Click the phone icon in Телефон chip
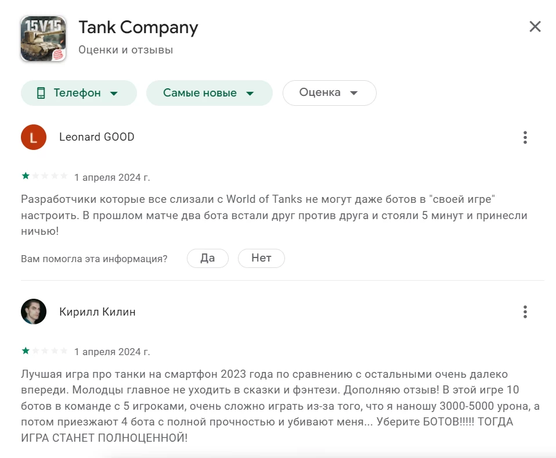 (x=41, y=93)
